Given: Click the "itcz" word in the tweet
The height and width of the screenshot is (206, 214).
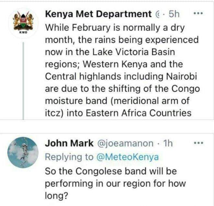Looking at the screenshot, I should (53, 113).
